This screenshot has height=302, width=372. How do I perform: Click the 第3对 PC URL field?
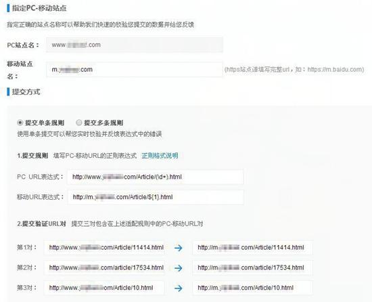tap(104, 288)
